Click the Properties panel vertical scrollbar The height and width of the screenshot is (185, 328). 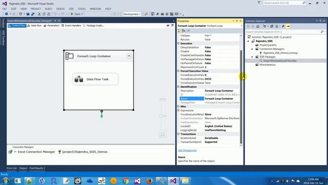(241, 97)
